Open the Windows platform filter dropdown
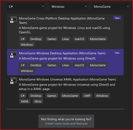133x130 pixels. coord(68,6)
